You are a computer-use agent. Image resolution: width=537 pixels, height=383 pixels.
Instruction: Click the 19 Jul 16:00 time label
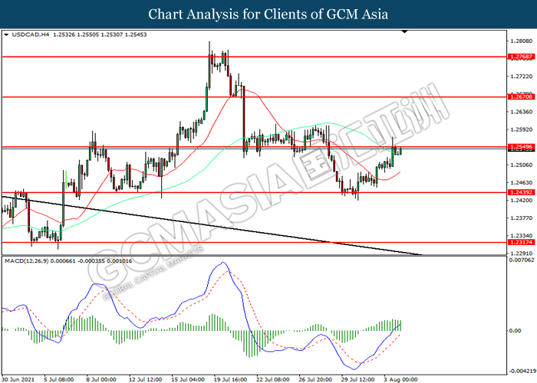pos(230,380)
